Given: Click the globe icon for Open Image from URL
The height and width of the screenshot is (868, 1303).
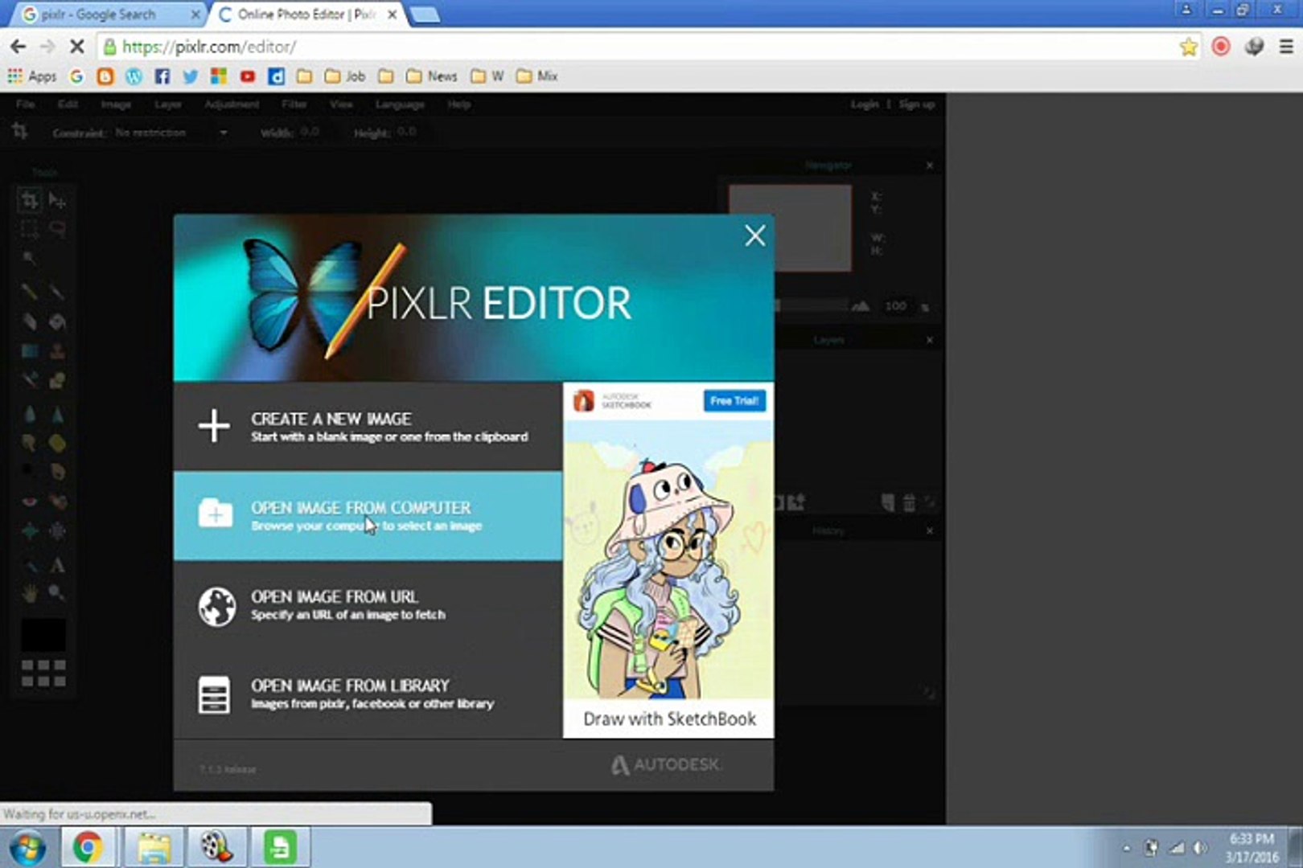Looking at the screenshot, I should point(216,606).
